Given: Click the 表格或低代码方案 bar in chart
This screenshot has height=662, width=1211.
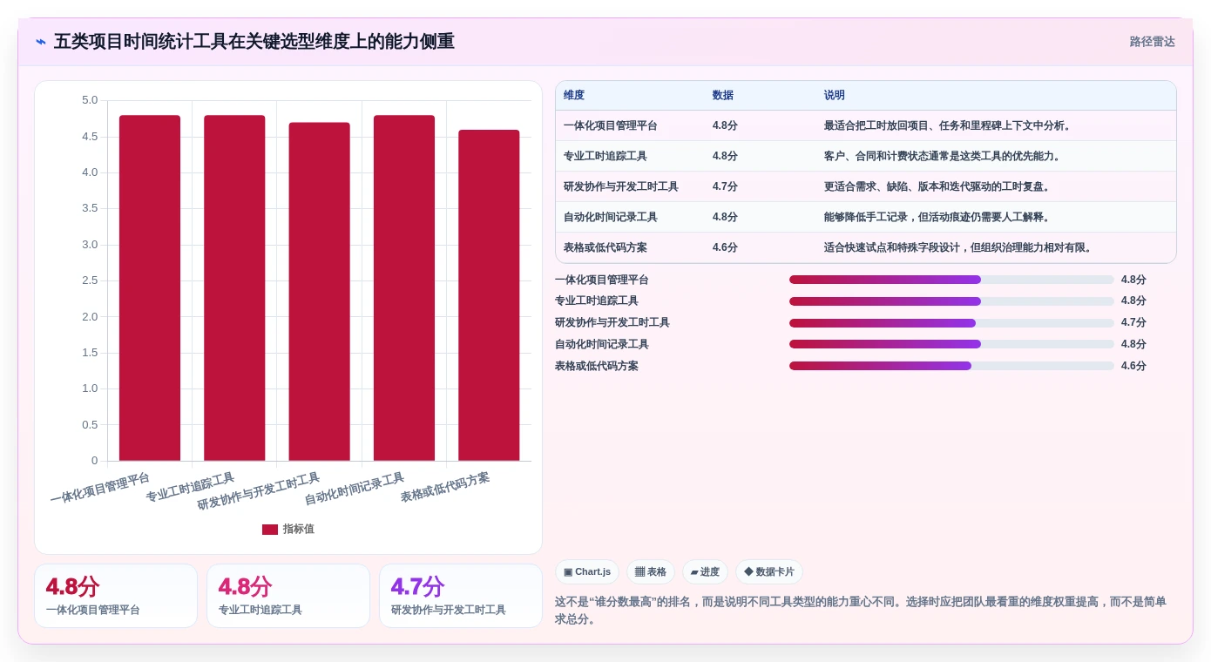Looking at the screenshot, I should point(489,295).
